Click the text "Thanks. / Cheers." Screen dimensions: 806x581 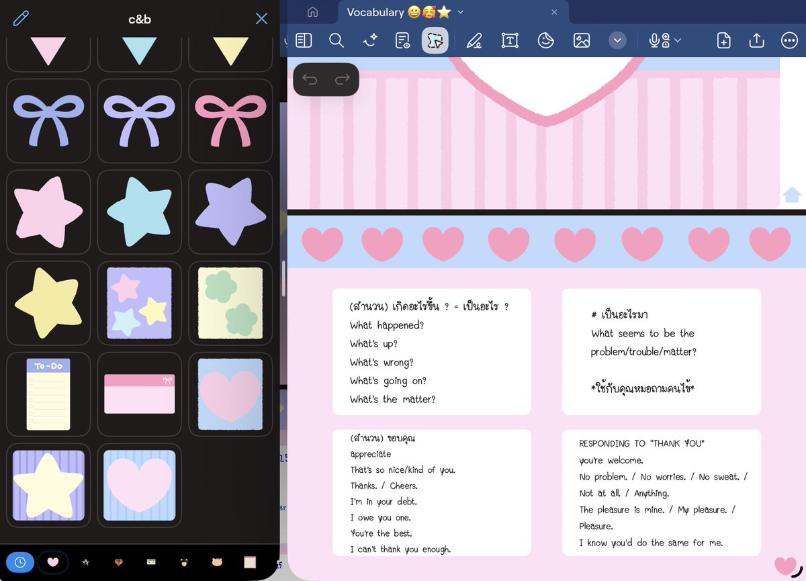[x=384, y=486]
